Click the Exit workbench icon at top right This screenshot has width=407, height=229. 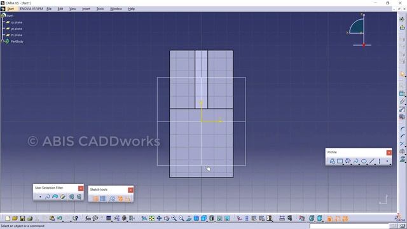[402, 27]
